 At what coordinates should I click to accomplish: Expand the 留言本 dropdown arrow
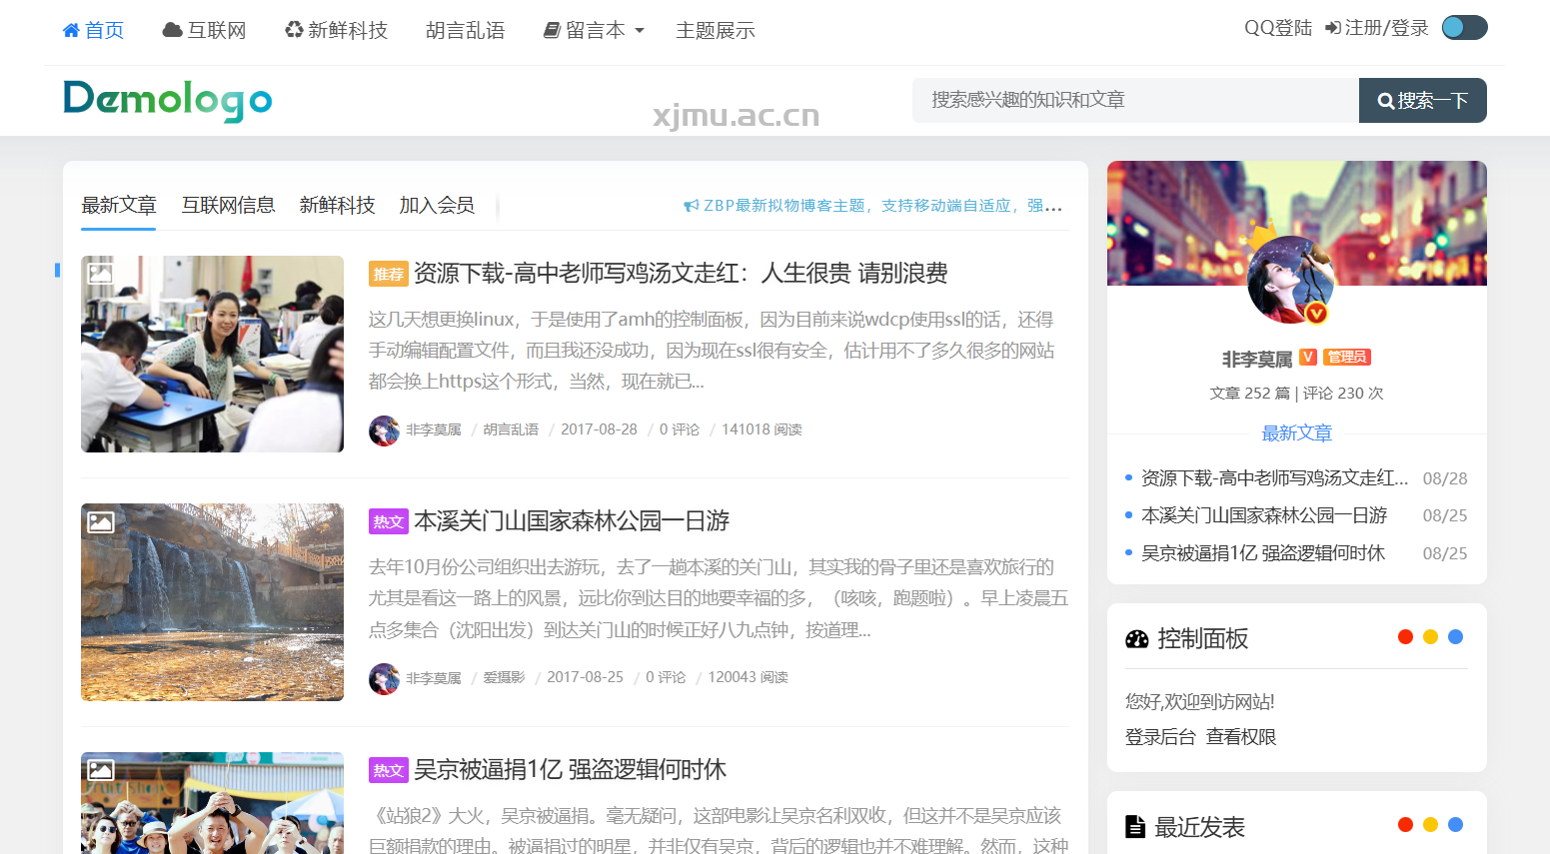tap(640, 31)
